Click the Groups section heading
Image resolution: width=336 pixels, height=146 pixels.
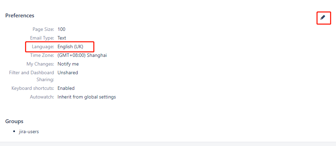[x=14, y=121]
